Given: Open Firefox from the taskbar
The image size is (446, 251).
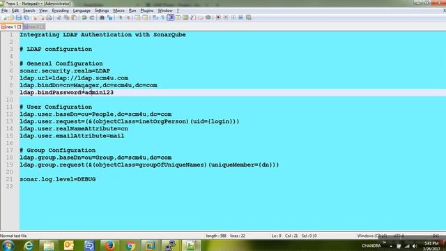Looking at the screenshot, I should [x=109, y=245].
